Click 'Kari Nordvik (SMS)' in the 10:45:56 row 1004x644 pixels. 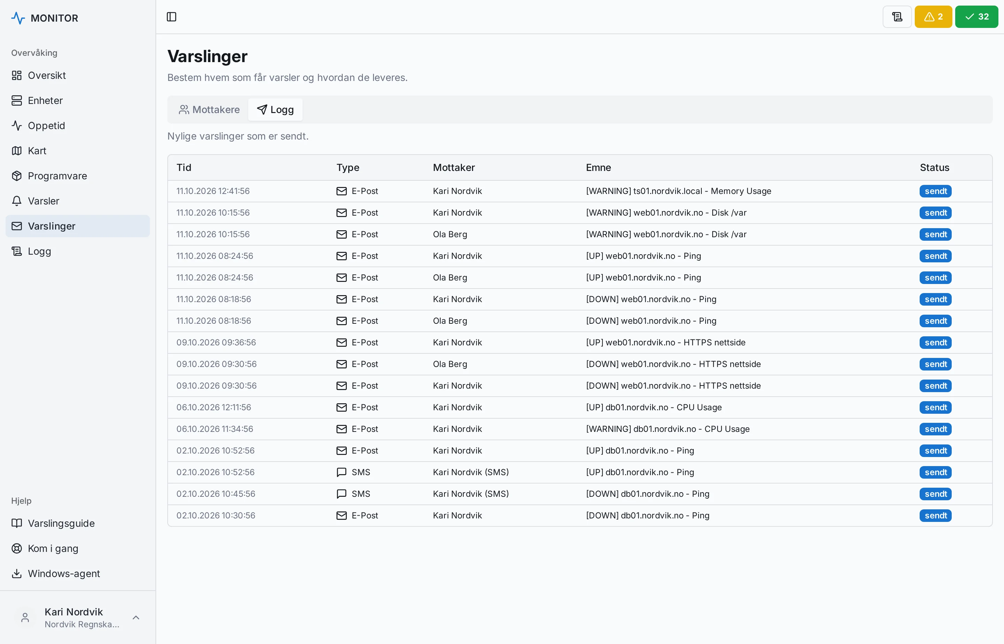(x=471, y=494)
